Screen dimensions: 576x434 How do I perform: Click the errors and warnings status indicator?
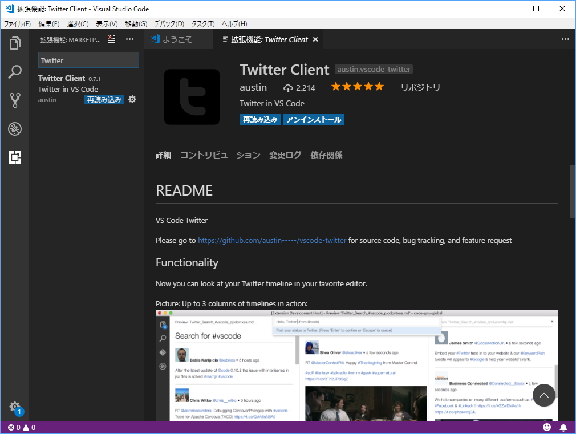click(22, 427)
